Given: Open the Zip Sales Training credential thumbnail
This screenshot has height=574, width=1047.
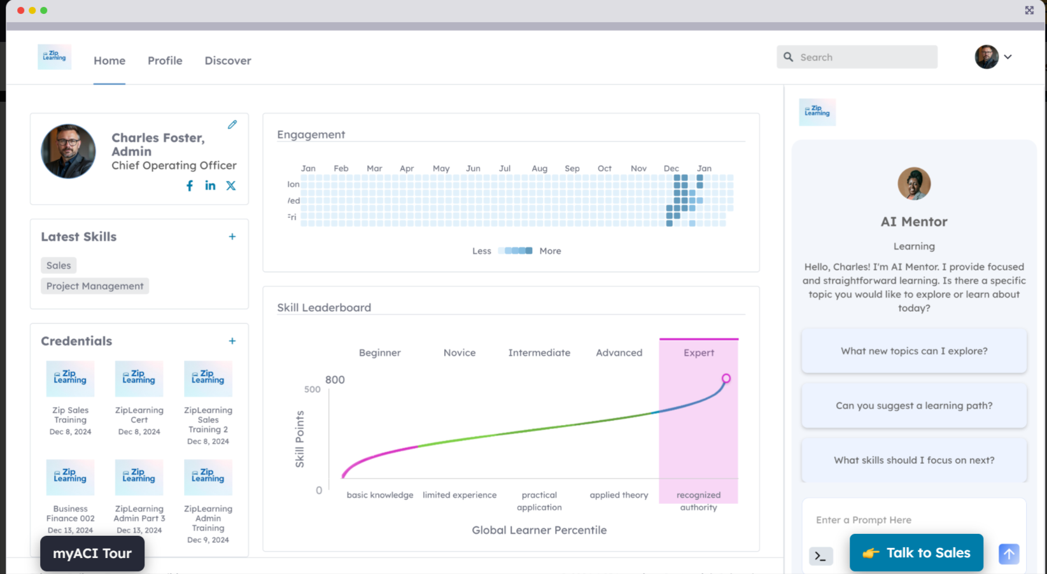Looking at the screenshot, I should pos(70,379).
